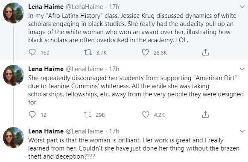Screen dimensions: 248x162
Task: Open the 17h timestamp on first tweet
Action: tap(114, 7)
